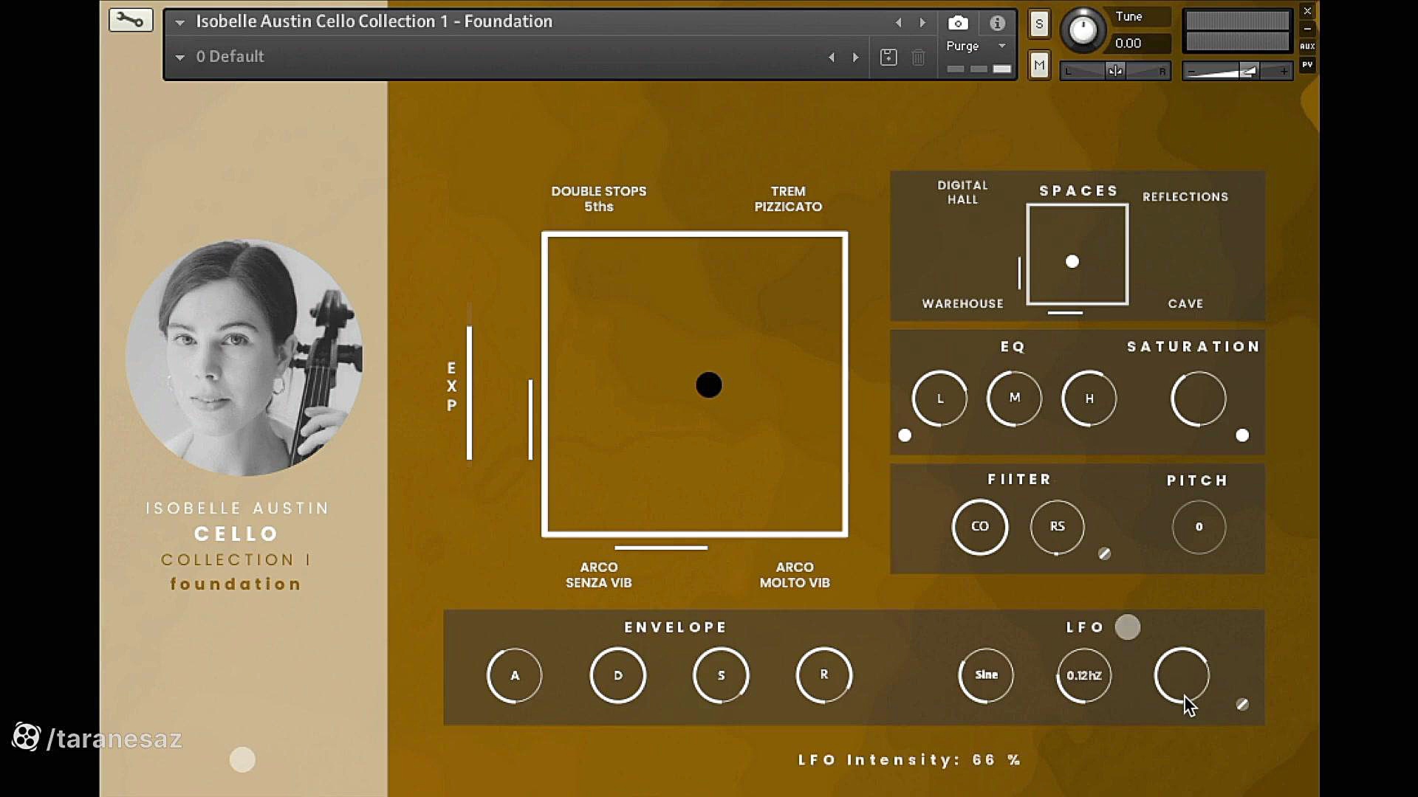
Task: Open the wrench instrument edit icon
Action: [x=131, y=20]
